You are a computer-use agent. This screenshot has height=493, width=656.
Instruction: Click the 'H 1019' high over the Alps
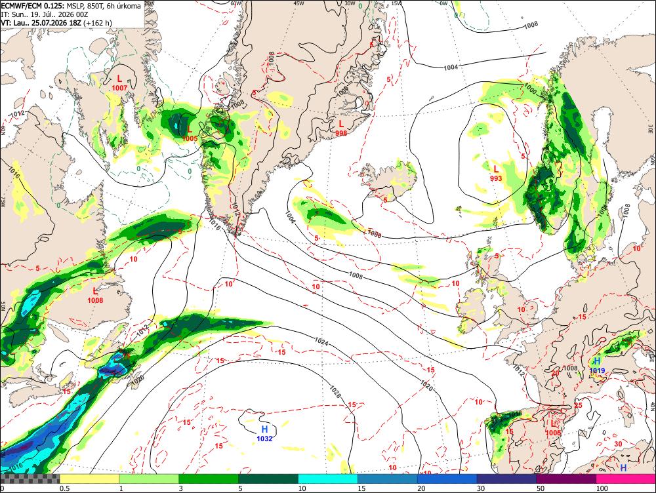point(597,365)
